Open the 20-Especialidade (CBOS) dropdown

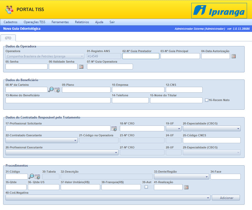212,128
